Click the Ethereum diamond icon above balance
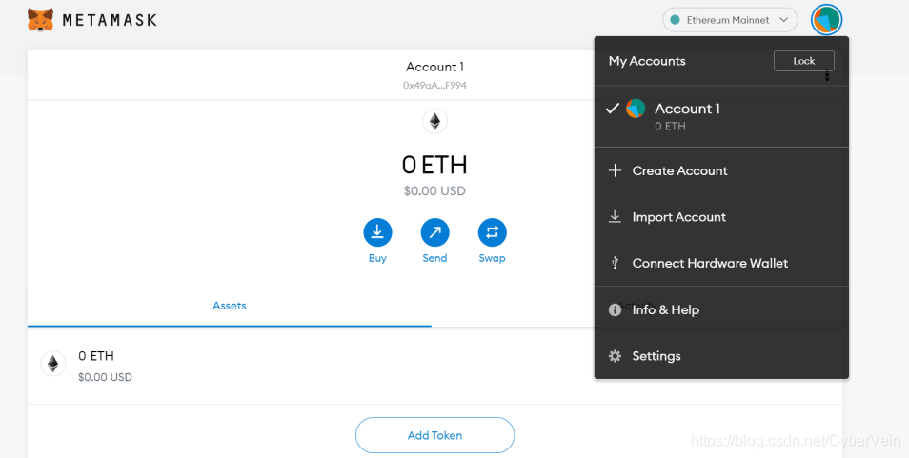This screenshot has width=909, height=458. pos(434,121)
